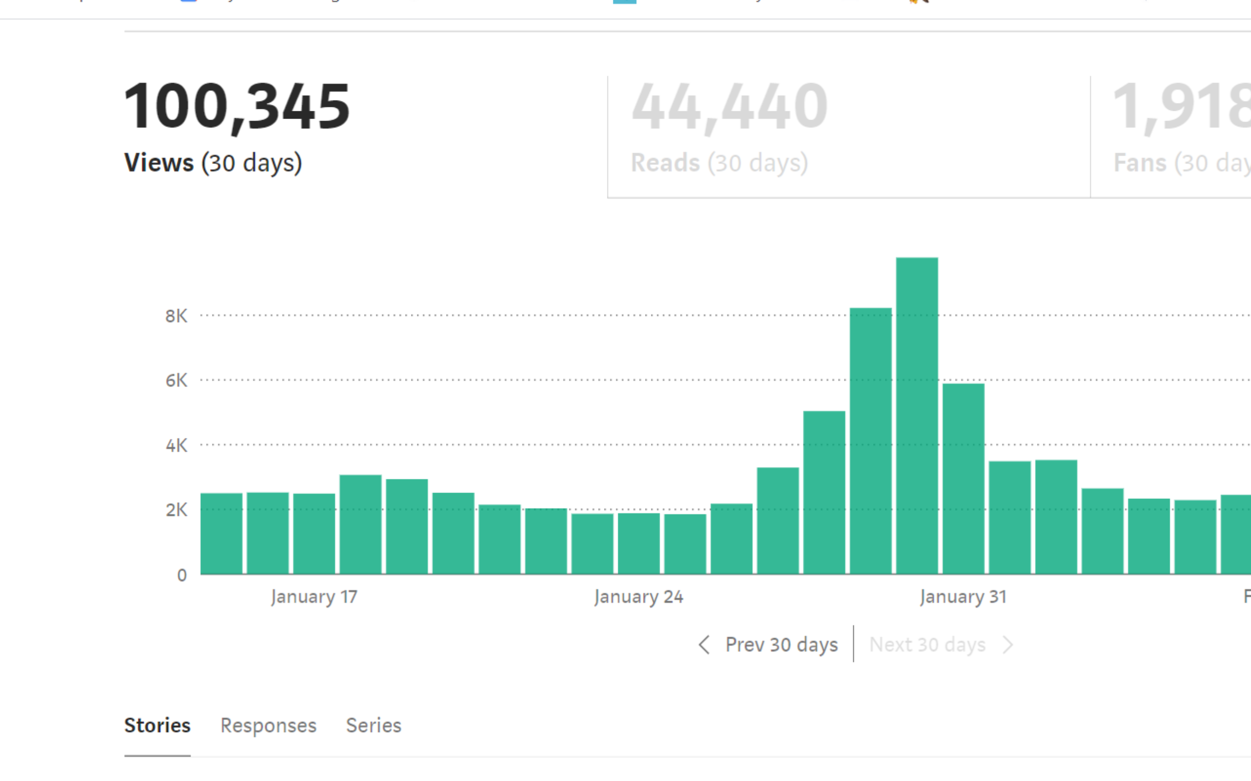Click the right chevron beside Next 30 days
Viewport: 1251px width, 781px height.
tap(1008, 645)
